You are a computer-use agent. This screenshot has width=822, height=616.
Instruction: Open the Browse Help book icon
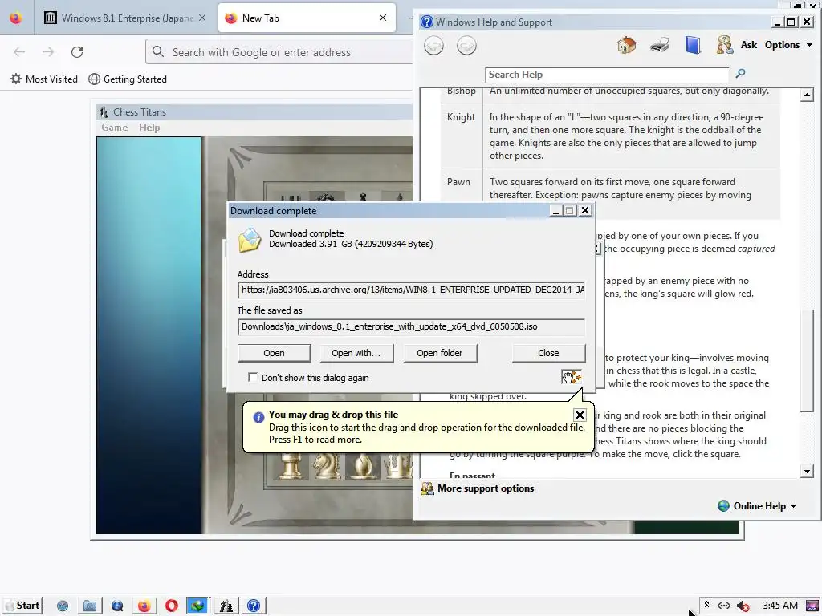click(x=693, y=45)
